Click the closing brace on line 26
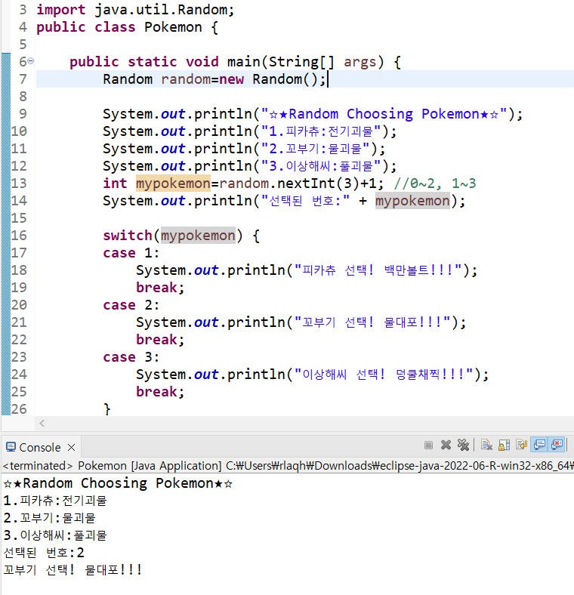 point(107,409)
